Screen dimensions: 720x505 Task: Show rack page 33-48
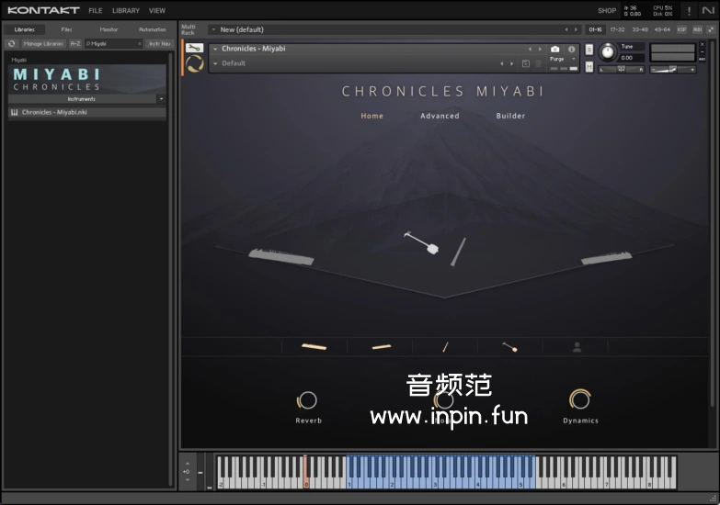pyautogui.click(x=640, y=29)
